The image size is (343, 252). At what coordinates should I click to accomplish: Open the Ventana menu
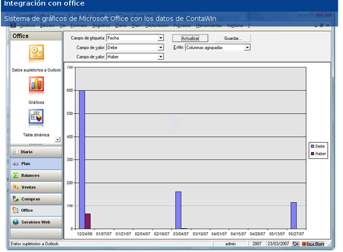[235, 26]
